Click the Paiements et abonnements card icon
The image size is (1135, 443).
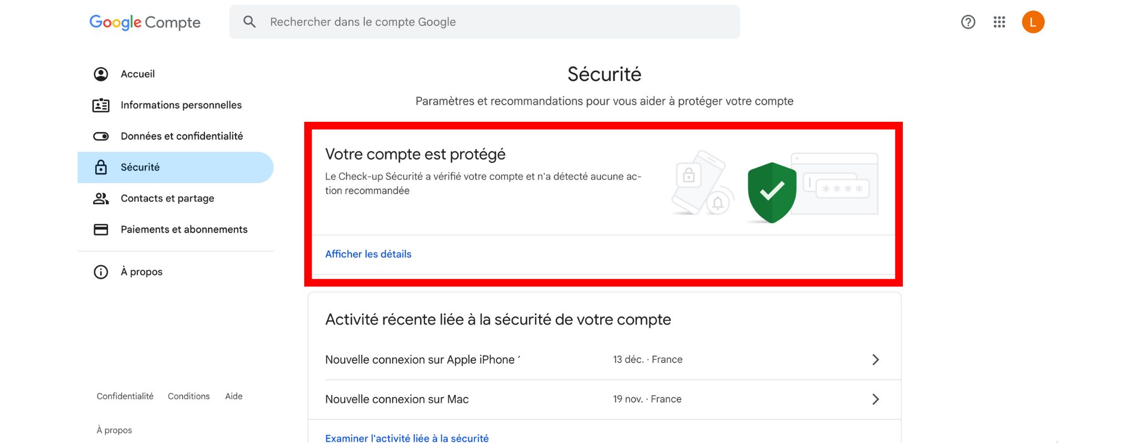point(101,230)
